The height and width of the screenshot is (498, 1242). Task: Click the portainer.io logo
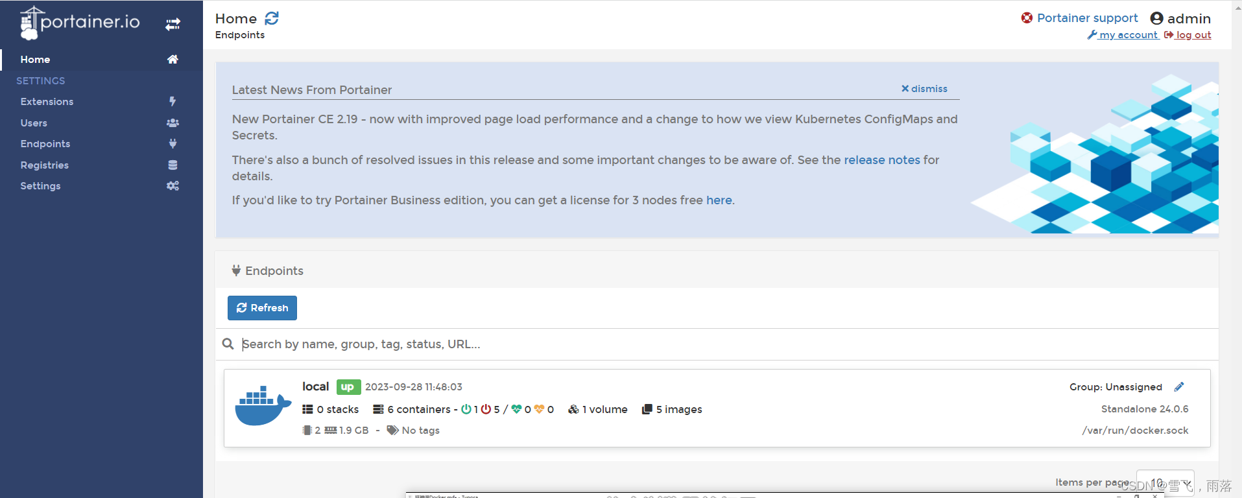tap(80, 23)
